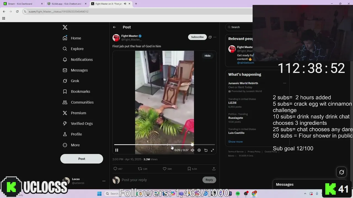353x198 pixels.
Task: Hide the video with the Hide button
Action: pyautogui.click(x=207, y=56)
